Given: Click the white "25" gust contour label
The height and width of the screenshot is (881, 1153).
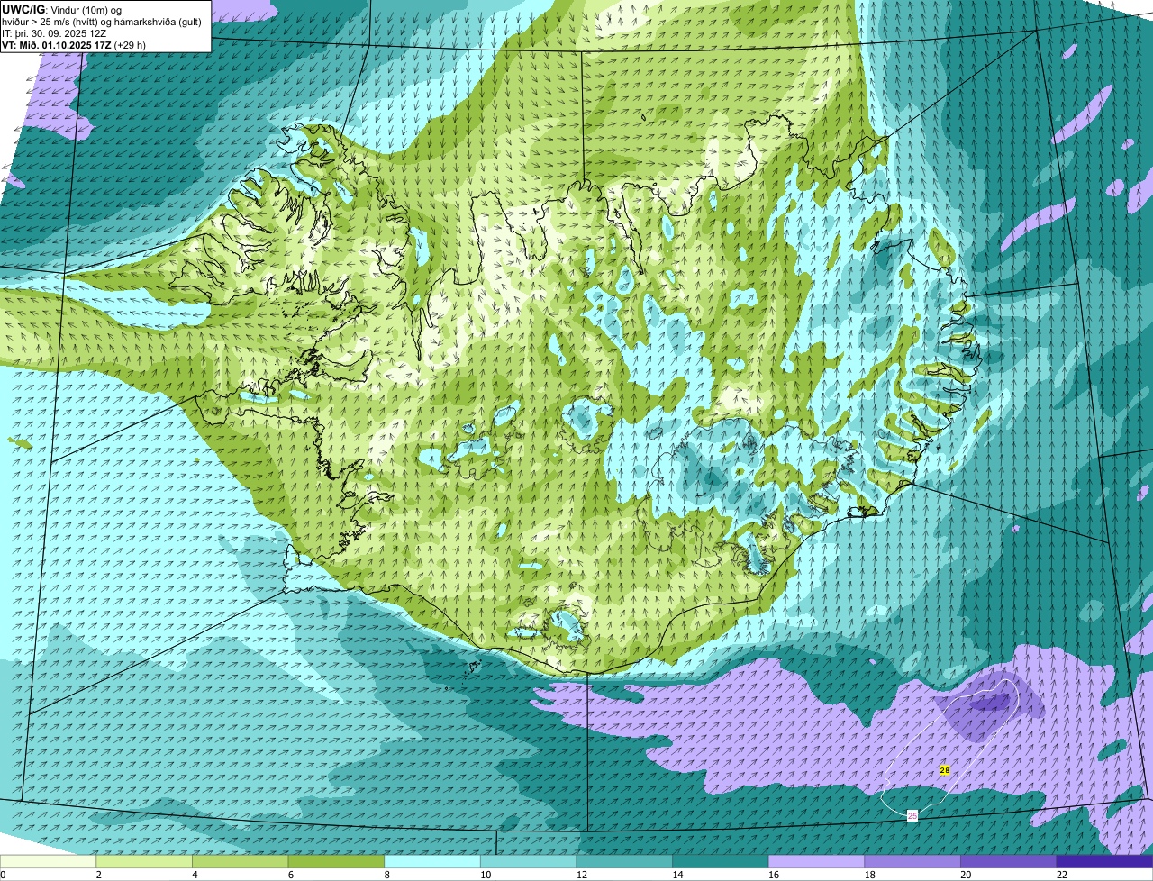Looking at the screenshot, I should [x=912, y=815].
